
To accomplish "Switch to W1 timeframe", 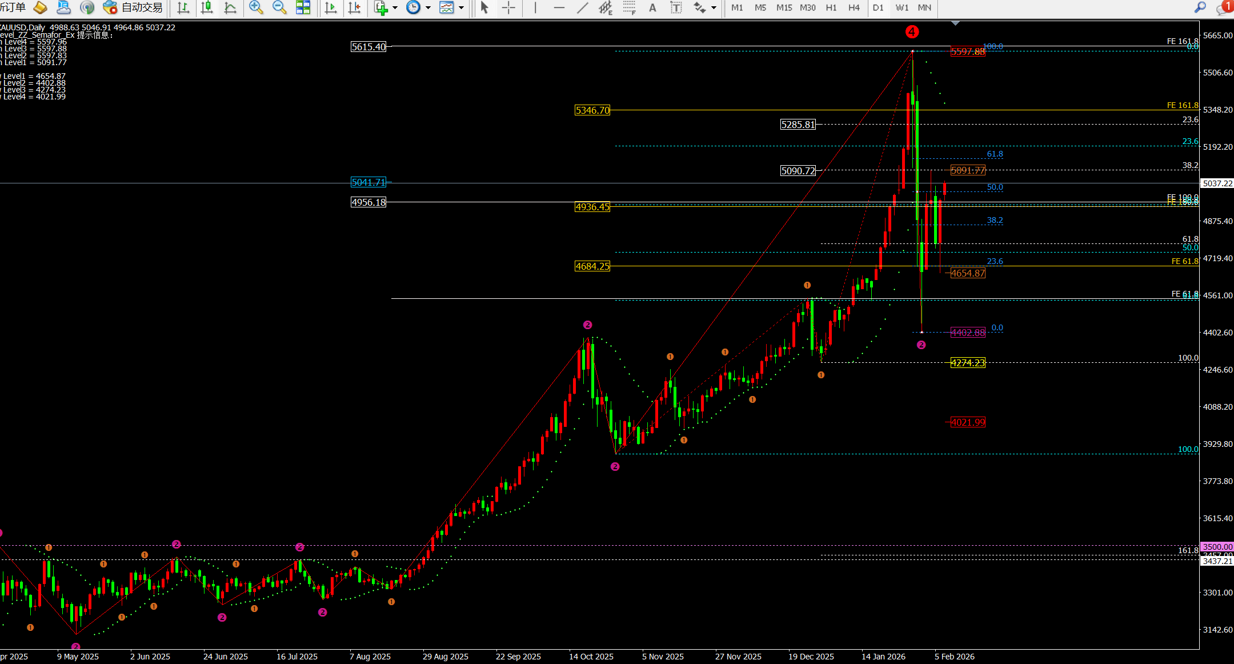I will pyautogui.click(x=902, y=7).
